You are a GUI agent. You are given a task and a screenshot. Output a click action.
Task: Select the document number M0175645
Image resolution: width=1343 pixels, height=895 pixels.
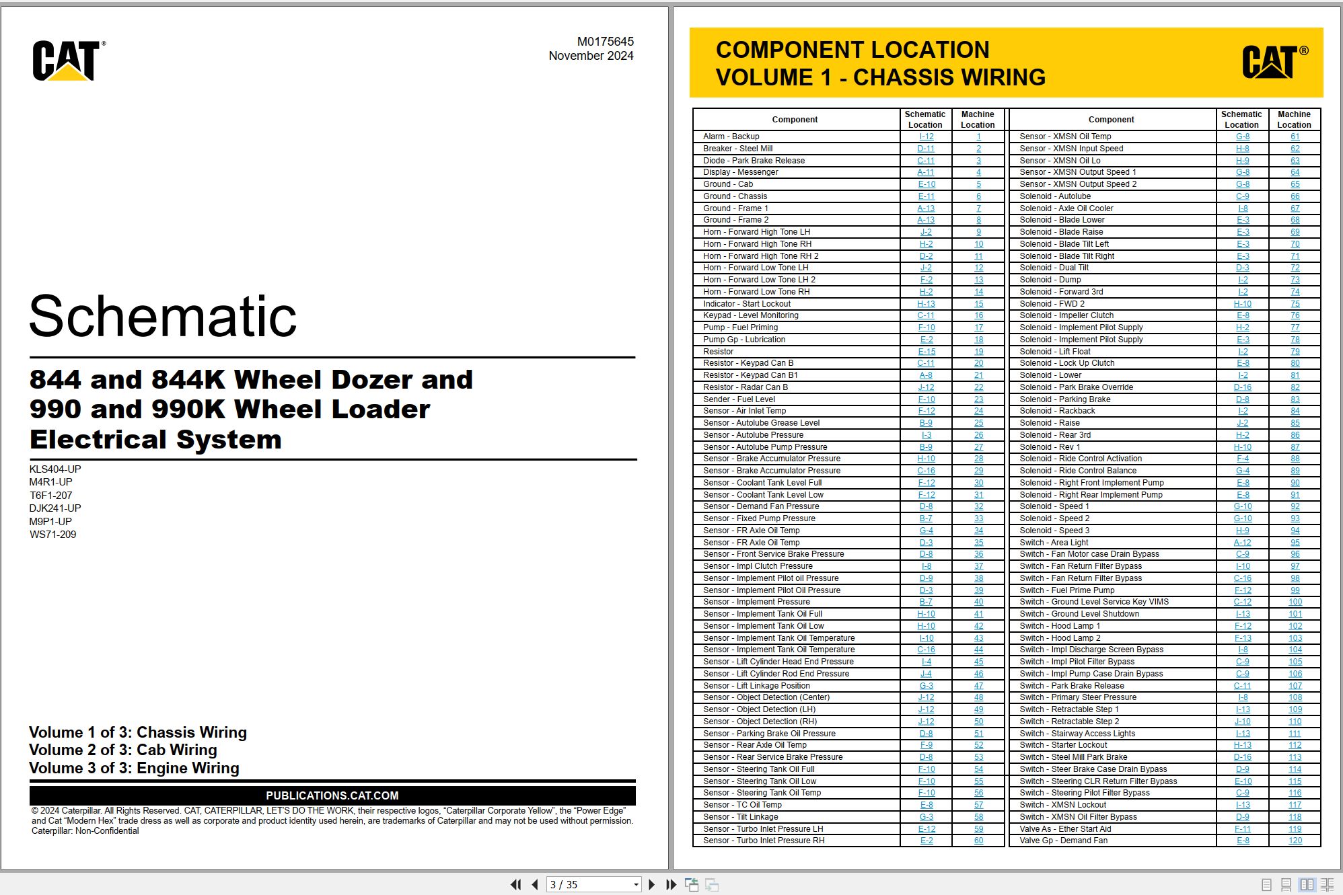pos(605,42)
